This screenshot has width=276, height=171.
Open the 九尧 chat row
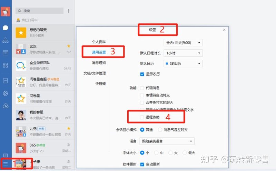click(x=43, y=131)
